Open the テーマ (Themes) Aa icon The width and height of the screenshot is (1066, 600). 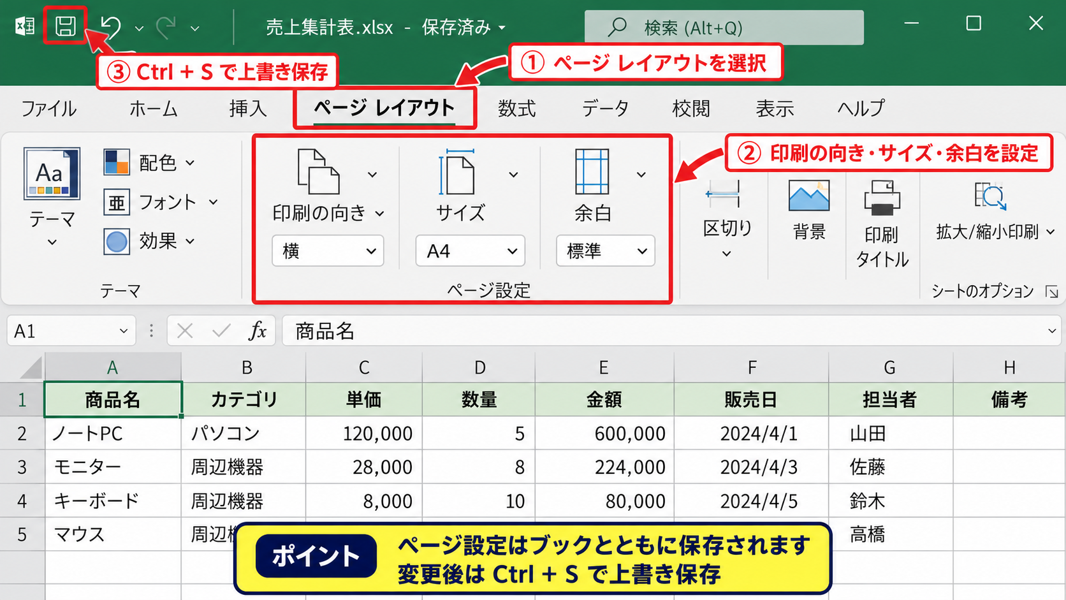(52, 173)
